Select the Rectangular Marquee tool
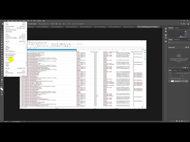190x142 pixels. click(2, 32)
